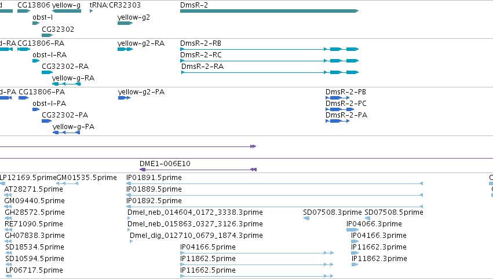The width and height of the screenshot is (493, 279).
Task: Select the yellow-g2 gene label
Action: [134, 17]
